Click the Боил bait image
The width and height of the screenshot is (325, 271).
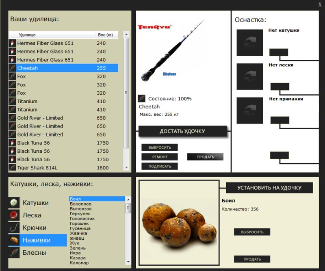tap(179, 223)
